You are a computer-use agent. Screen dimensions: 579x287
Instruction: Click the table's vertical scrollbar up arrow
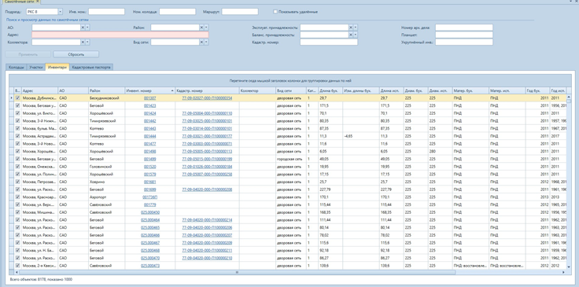[x=569, y=96]
